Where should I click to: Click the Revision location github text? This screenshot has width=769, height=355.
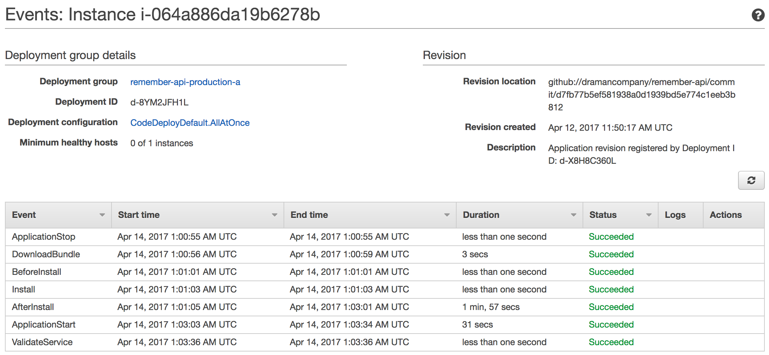(642, 95)
